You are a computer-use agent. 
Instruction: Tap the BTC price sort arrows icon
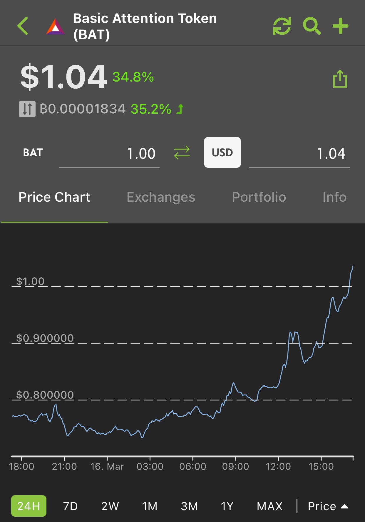(27, 109)
